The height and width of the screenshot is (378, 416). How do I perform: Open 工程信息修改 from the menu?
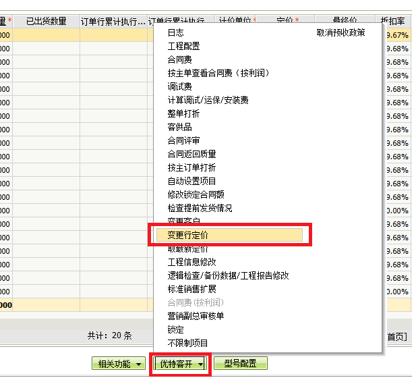pos(191,262)
